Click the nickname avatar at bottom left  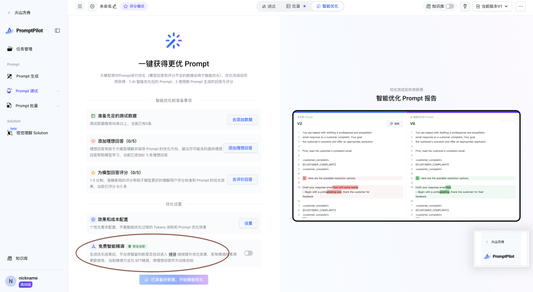point(11,280)
